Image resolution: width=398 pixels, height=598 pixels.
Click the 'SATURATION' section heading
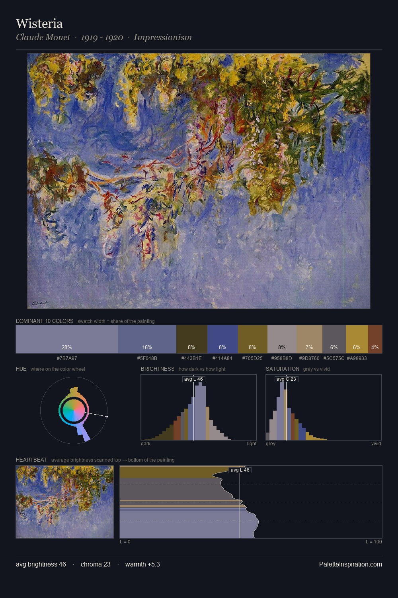tap(283, 369)
